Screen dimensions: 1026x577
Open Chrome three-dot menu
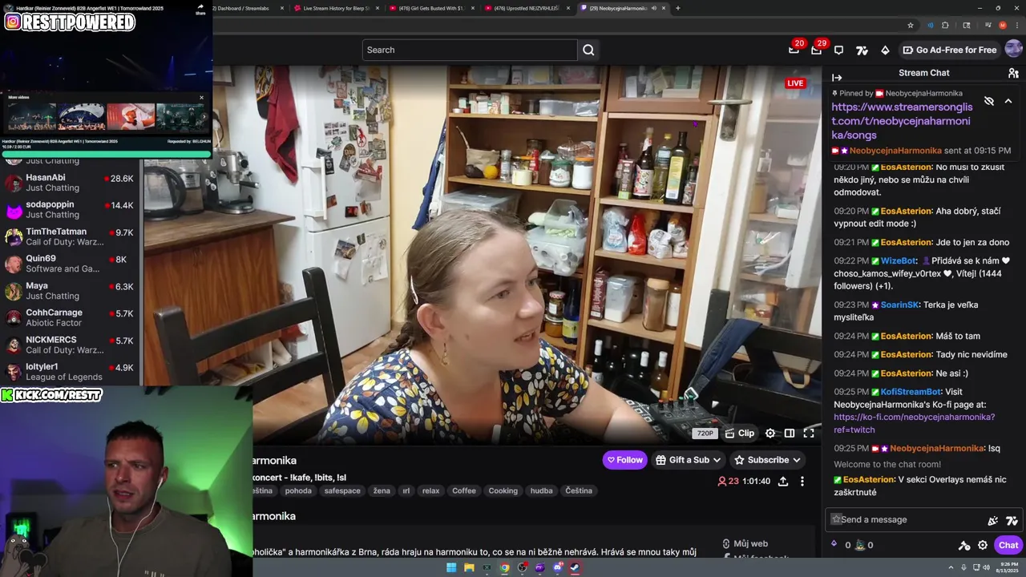[1017, 26]
